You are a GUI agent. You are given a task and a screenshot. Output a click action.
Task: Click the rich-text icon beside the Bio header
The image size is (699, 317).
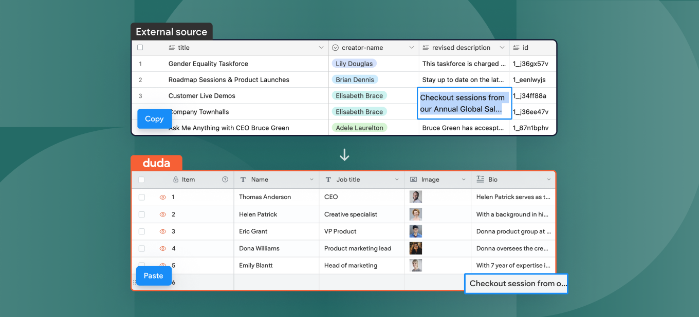(x=480, y=179)
